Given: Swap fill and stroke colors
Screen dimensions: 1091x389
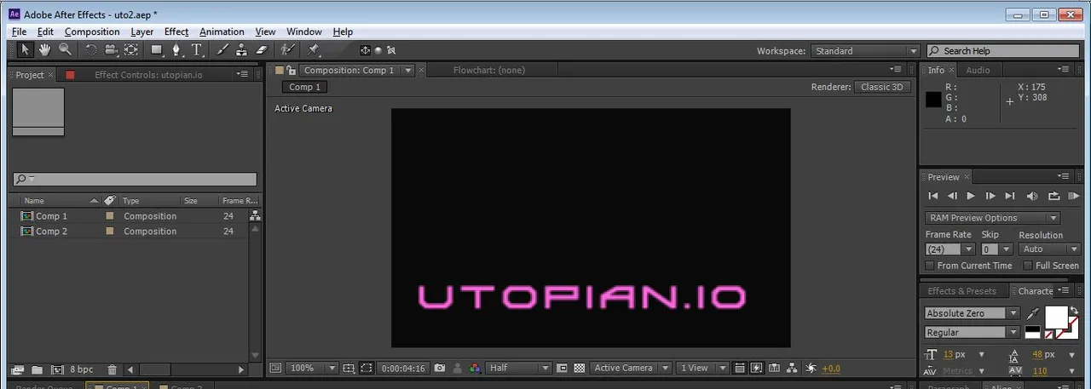Looking at the screenshot, I should [1074, 310].
